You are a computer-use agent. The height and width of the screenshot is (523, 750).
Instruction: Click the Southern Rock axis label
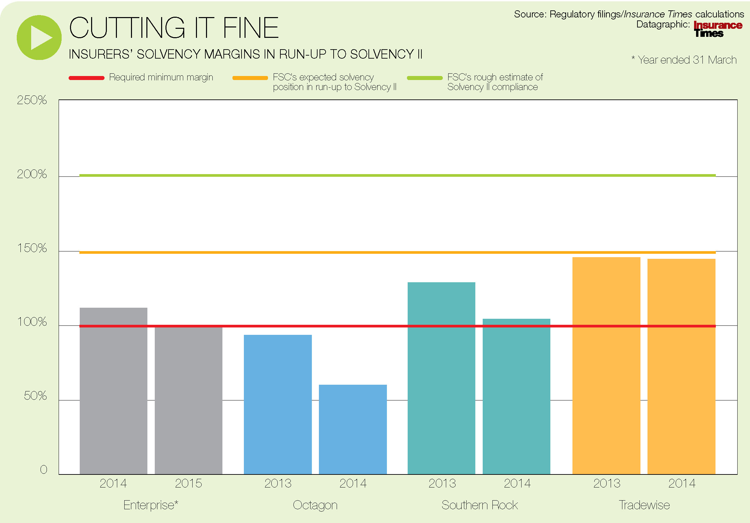tap(479, 505)
